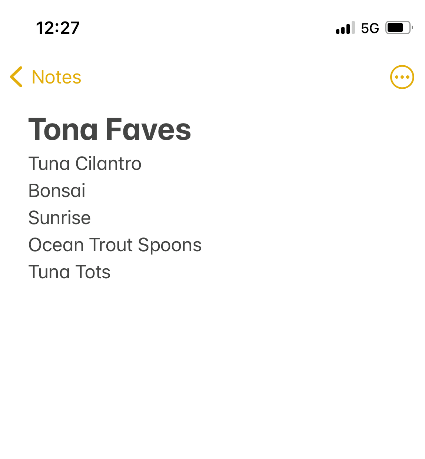Tap the word Faves in the title

149,129
